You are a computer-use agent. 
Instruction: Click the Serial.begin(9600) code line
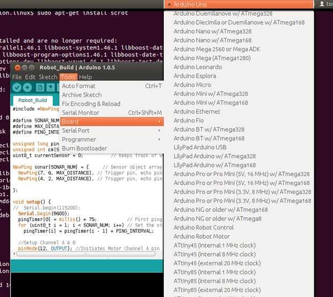44,213
